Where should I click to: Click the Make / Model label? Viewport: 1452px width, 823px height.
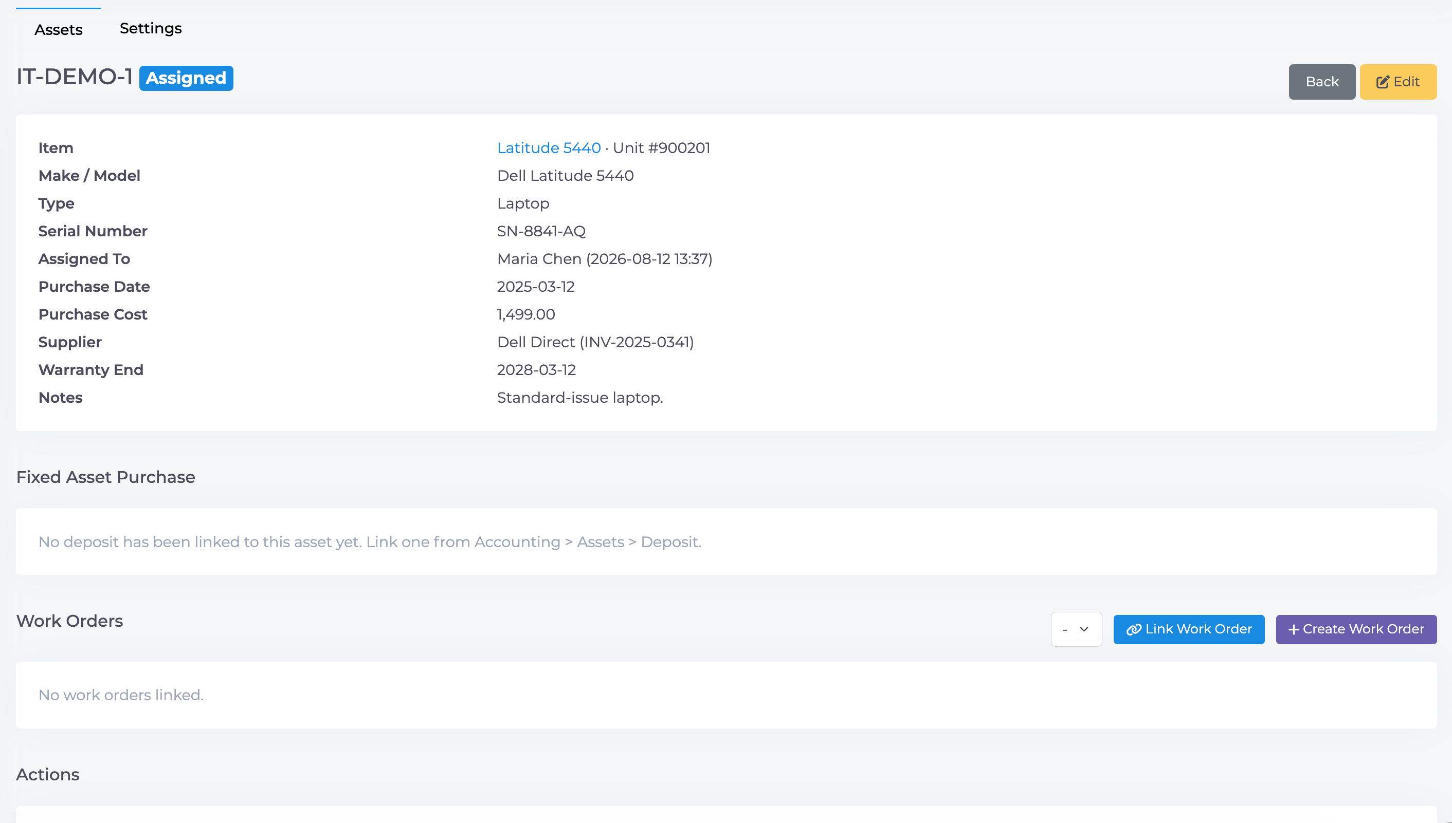89,176
